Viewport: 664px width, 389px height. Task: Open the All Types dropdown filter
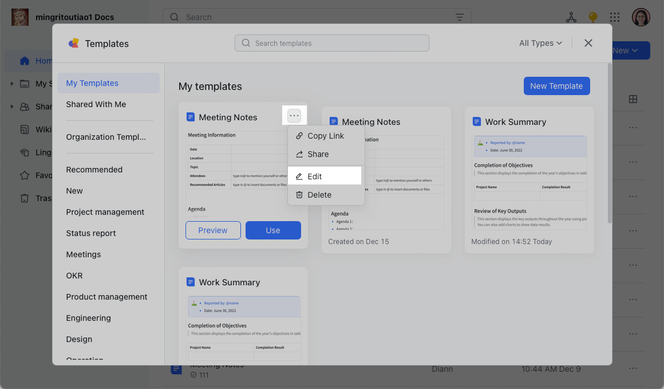pos(540,43)
